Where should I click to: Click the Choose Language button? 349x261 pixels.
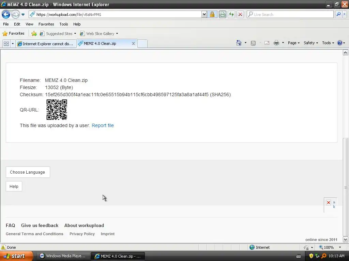coord(28,172)
